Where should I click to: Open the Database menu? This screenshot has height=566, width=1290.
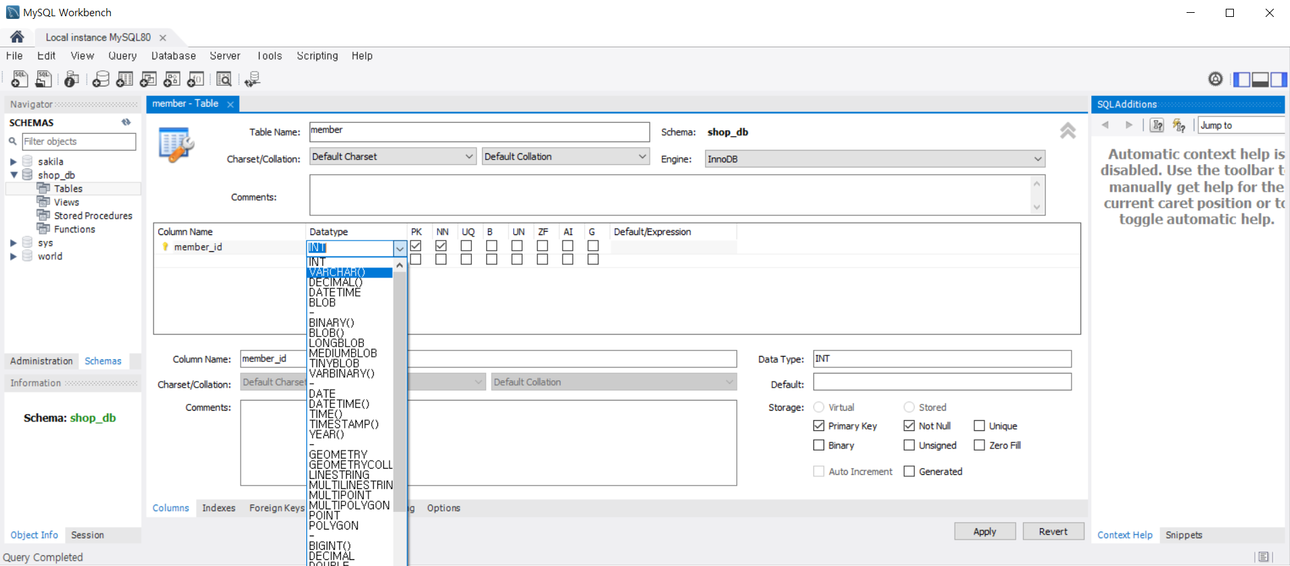174,56
